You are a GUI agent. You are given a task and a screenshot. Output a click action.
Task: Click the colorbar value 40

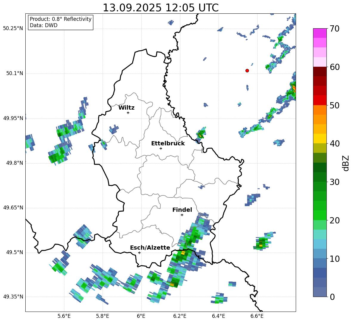click(335, 144)
